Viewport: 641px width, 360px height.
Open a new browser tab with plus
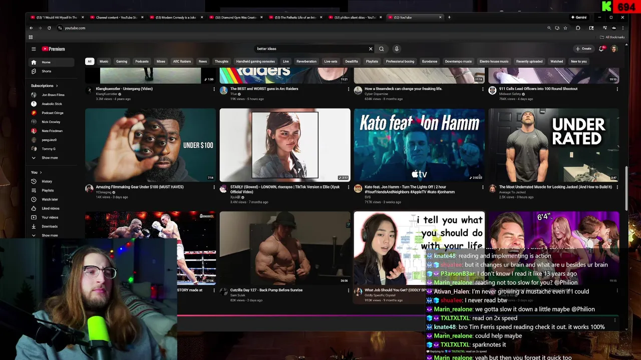coord(449,17)
